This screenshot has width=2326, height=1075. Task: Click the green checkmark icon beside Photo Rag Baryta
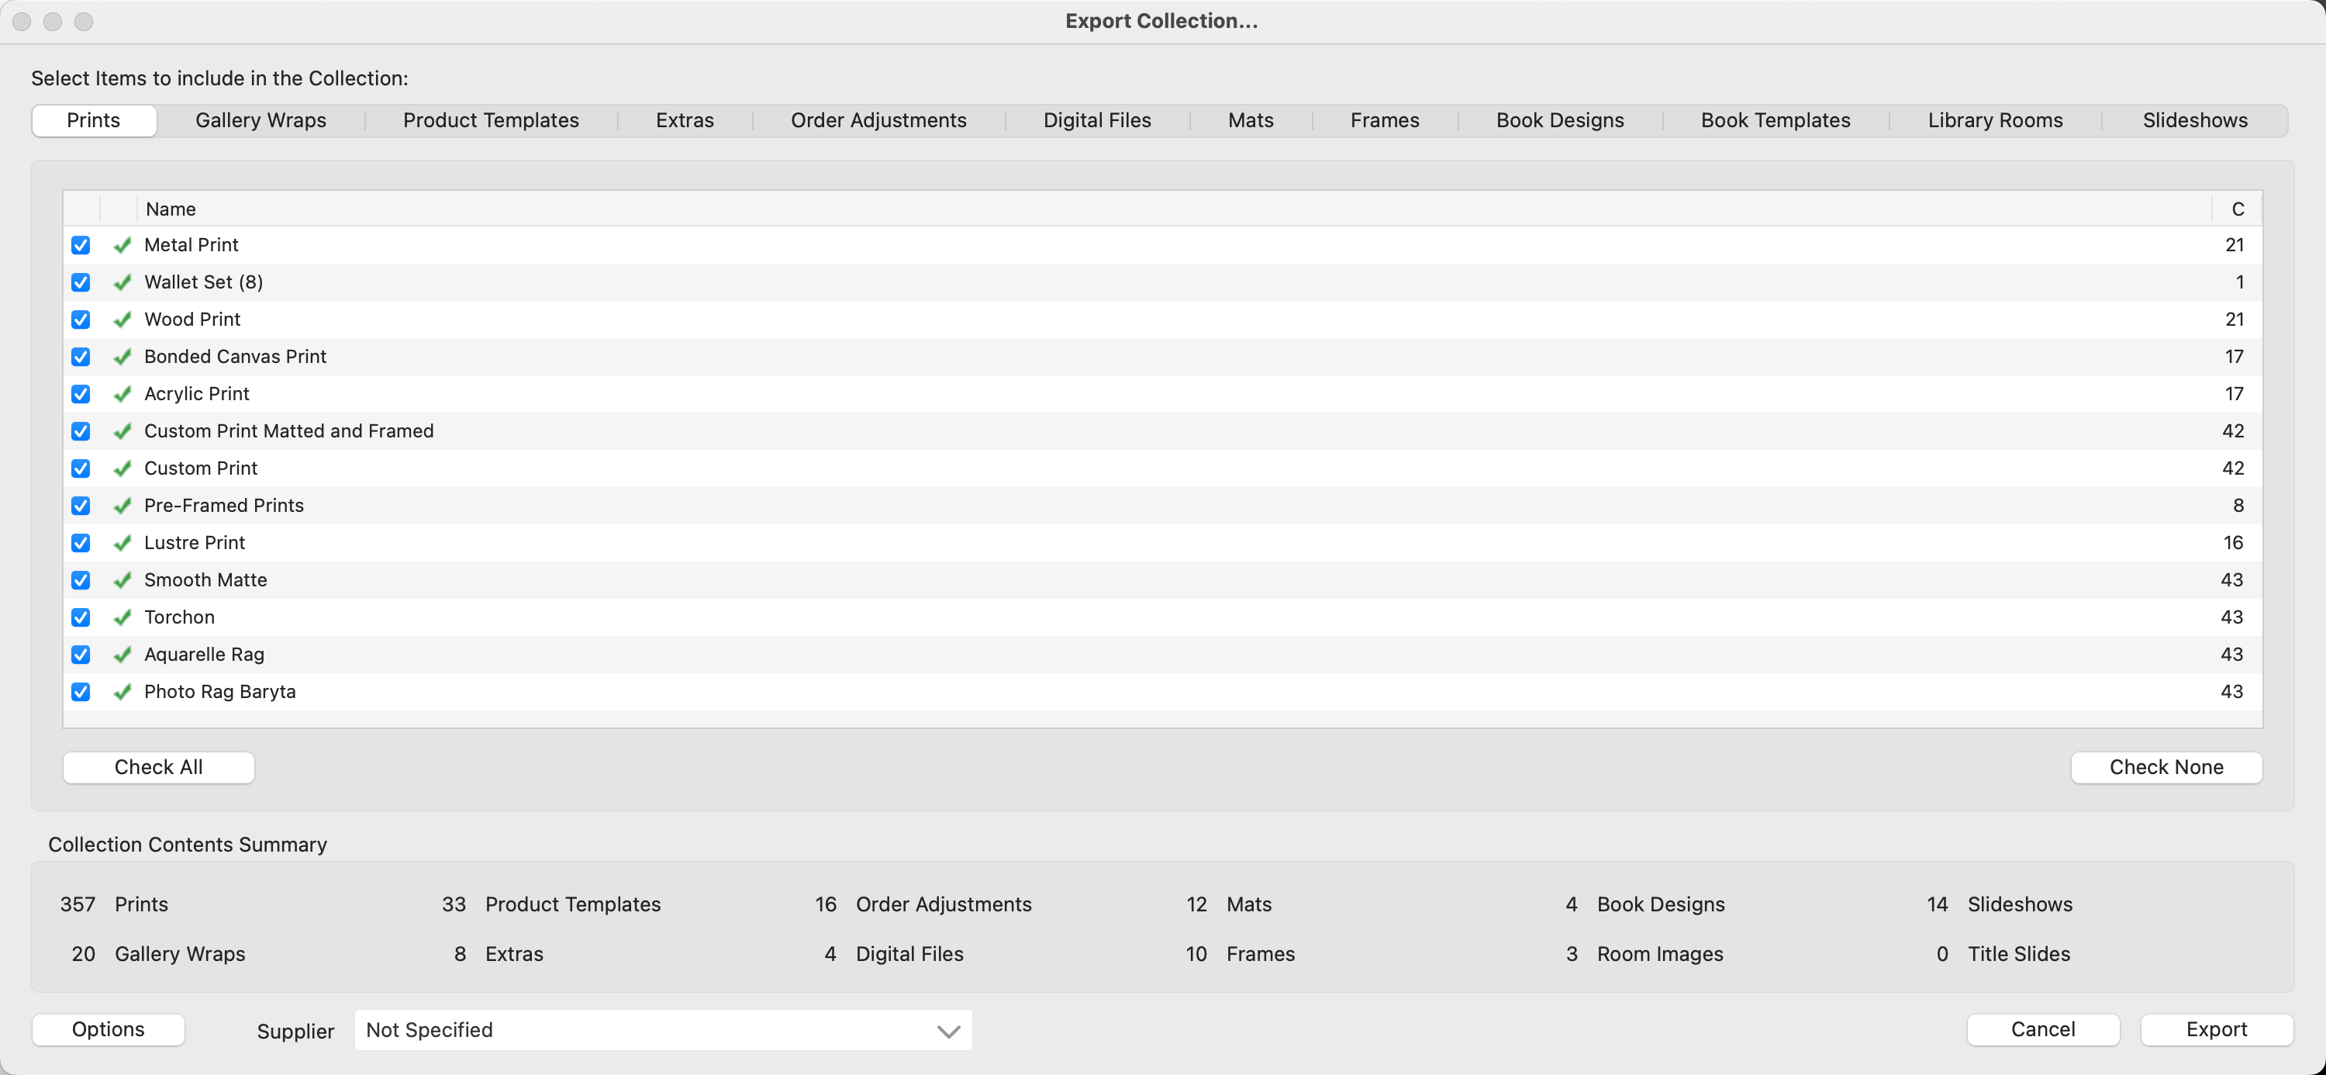point(123,692)
